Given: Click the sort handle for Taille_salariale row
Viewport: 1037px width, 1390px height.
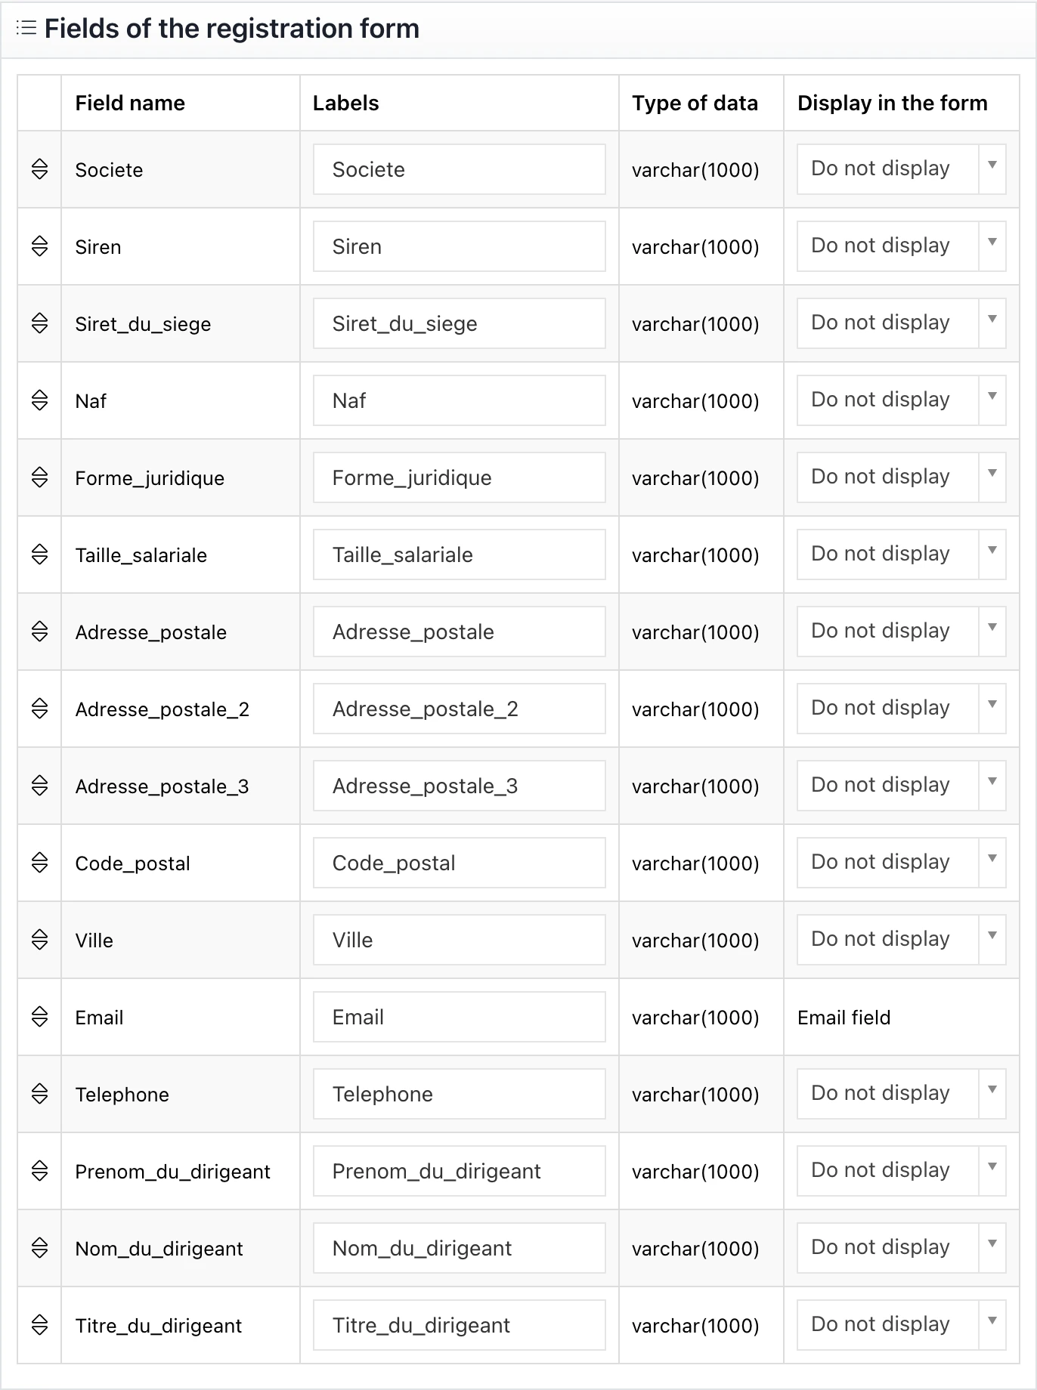Looking at the screenshot, I should tap(40, 554).
